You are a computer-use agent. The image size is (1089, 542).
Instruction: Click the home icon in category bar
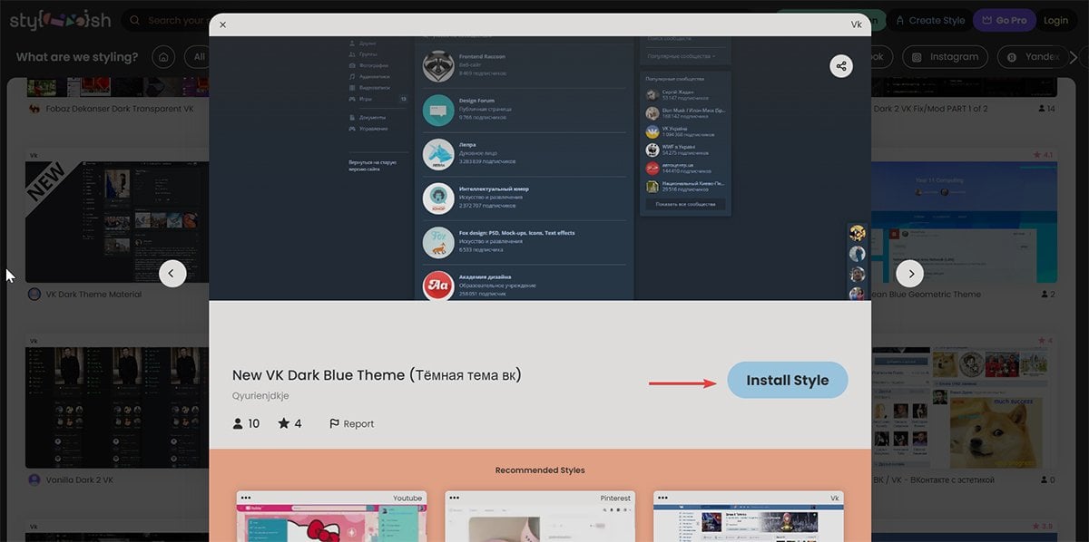point(163,57)
